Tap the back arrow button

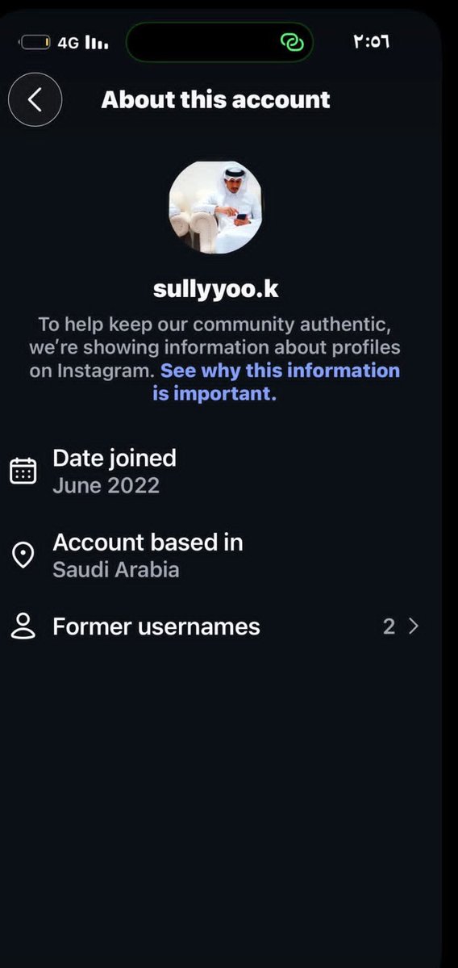click(x=35, y=99)
